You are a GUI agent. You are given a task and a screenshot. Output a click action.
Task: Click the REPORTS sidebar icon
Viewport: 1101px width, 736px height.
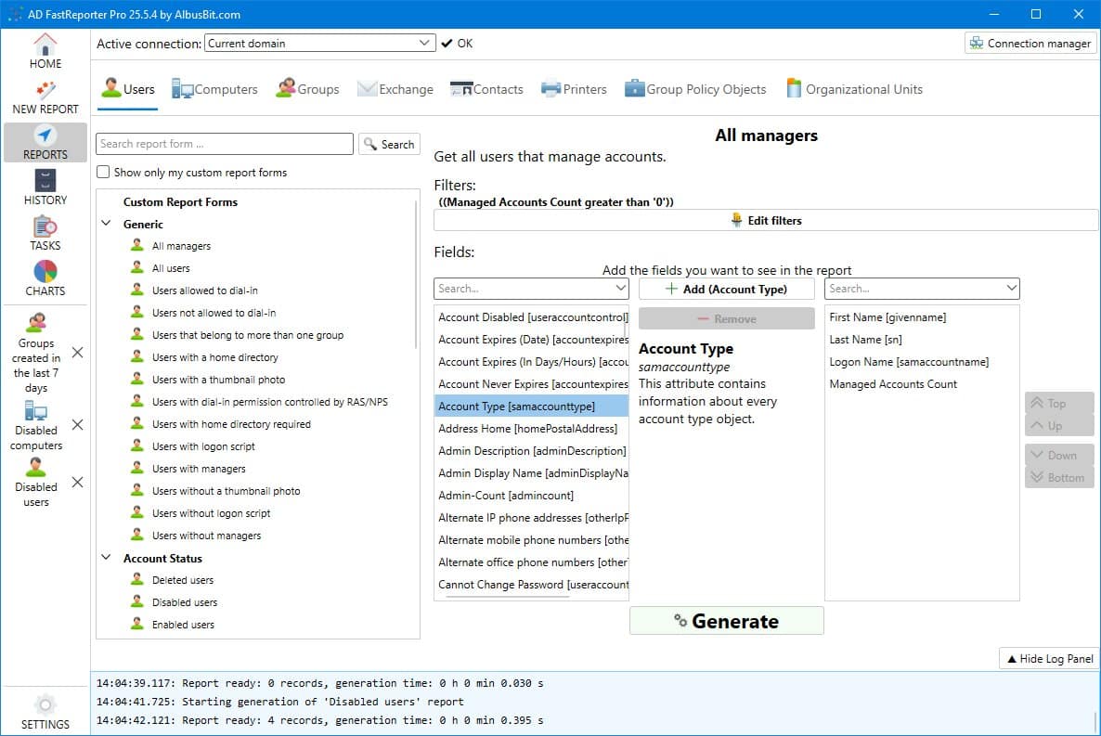point(45,143)
